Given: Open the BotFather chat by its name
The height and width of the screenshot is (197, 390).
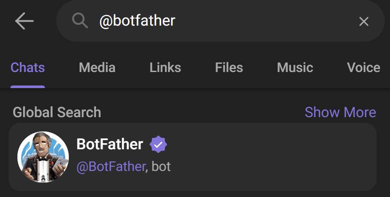Looking at the screenshot, I should [110, 144].
